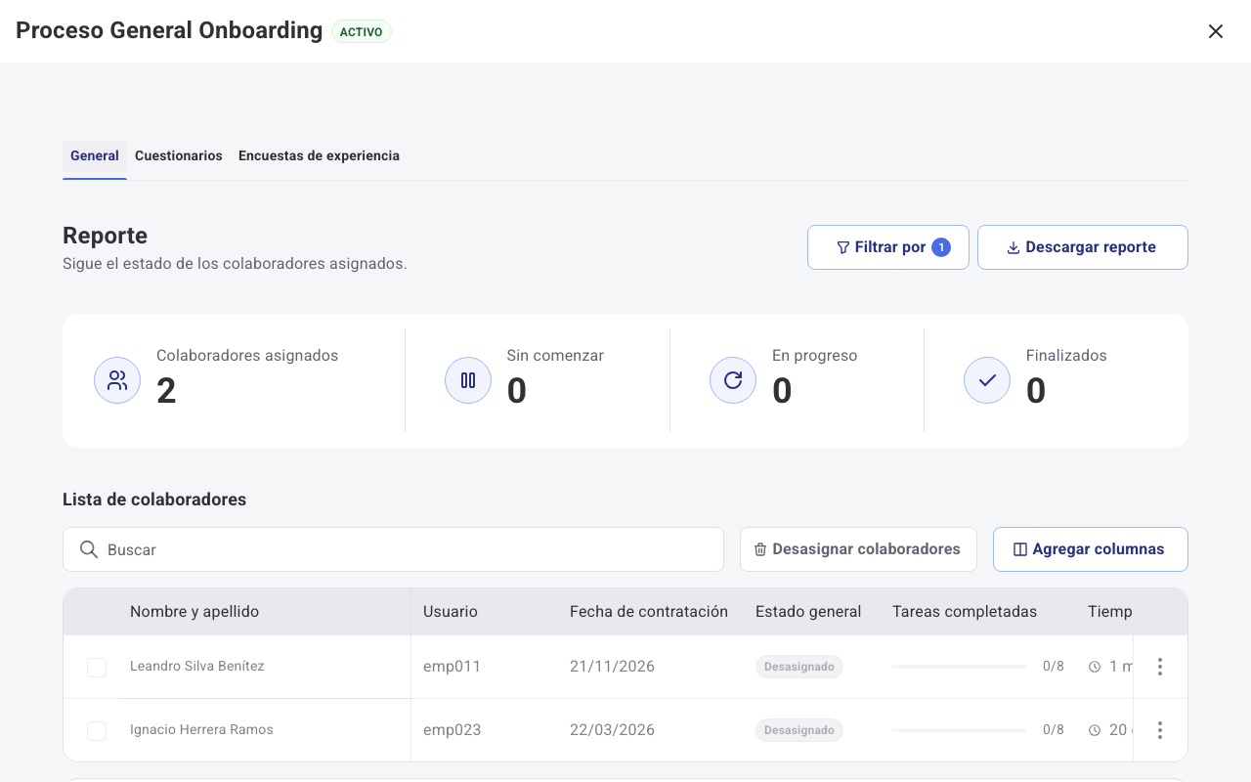Screen dimensions: 1251x782
Task: Click user cell emp011
Action: point(452,667)
